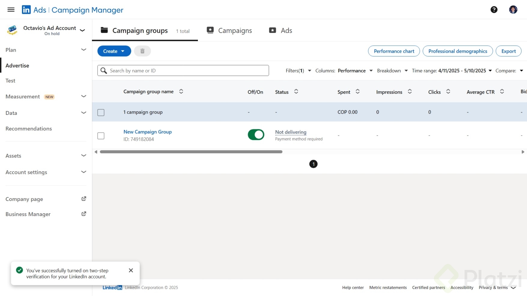
Task: Go to page 1 of results
Action: [x=313, y=164]
